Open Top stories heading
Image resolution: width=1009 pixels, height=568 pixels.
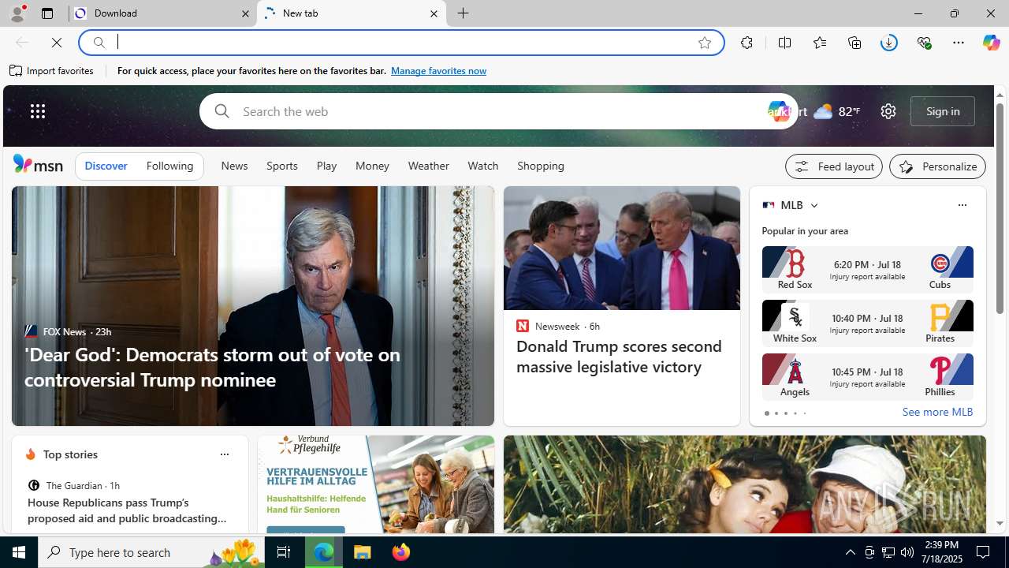(x=70, y=455)
